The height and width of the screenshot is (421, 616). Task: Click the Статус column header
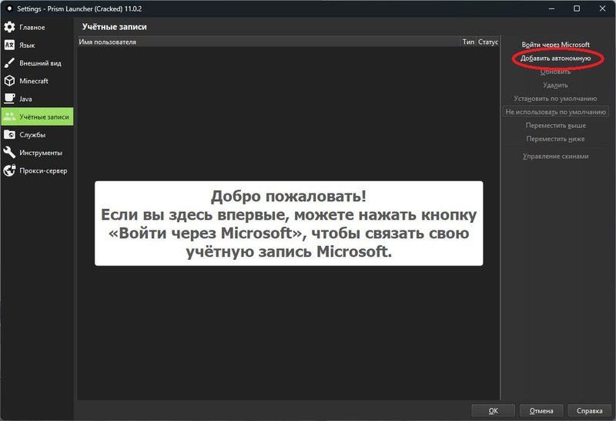[487, 42]
